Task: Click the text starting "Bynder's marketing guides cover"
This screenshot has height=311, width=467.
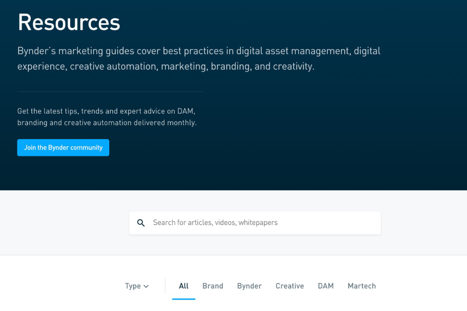Action: click(198, 58)
